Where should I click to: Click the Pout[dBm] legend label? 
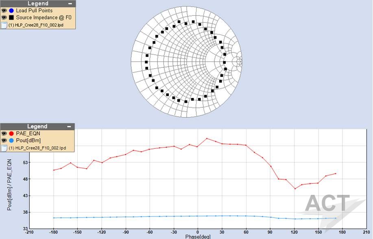tap(28, 140)
